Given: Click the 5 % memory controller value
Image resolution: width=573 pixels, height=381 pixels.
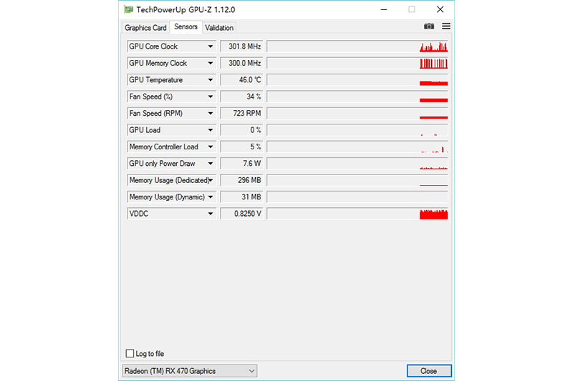Looking at the screenshot, I should 241,147.
